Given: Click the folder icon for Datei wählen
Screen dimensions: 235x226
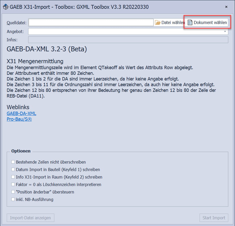Looking at the screenshot, I should click(158, 23).
